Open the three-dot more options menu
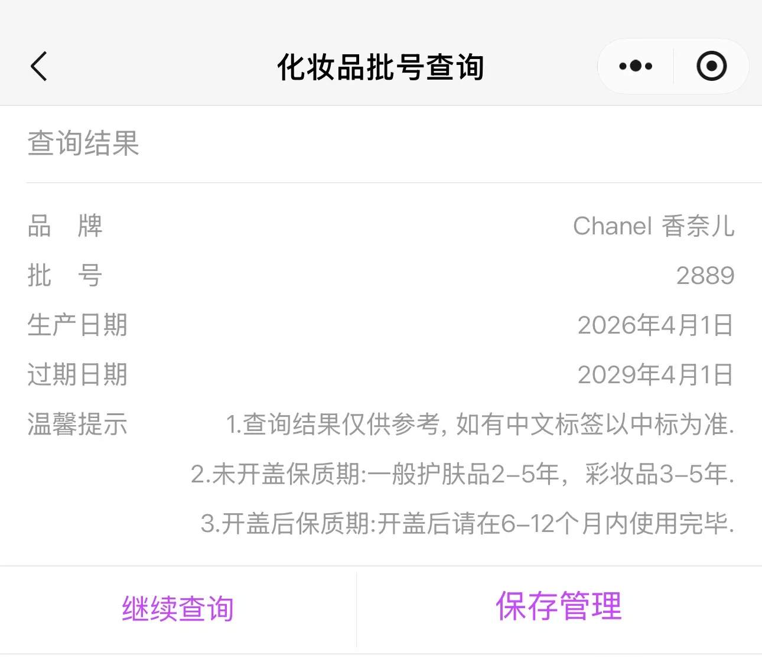This screenshot has width=762, height=669. [x=636, y=66]
